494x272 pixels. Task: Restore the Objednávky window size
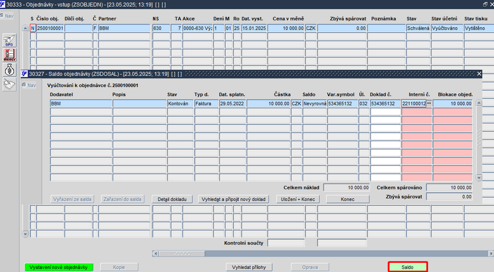pos(485,4)
